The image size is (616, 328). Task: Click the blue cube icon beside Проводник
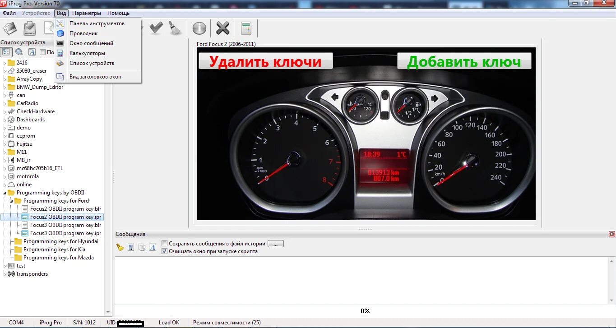(60, 33)
